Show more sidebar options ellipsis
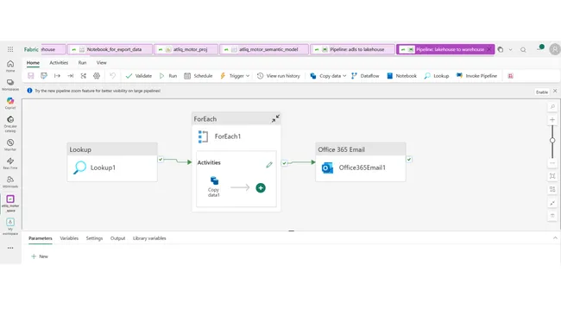This screenshot has width=561, height=316. (x=10, y=248)
